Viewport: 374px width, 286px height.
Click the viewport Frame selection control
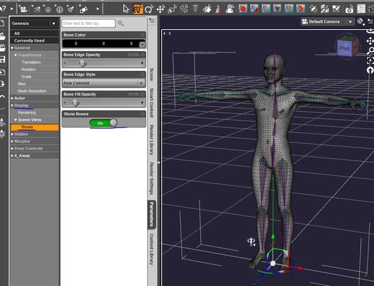click(x=370, y=60)
